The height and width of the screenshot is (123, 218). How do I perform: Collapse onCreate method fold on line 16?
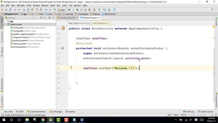point(68,48)
